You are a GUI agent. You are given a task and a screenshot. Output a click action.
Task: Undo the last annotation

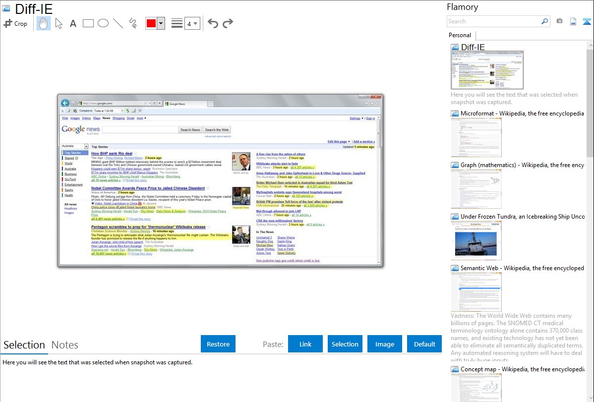point(213,23)
